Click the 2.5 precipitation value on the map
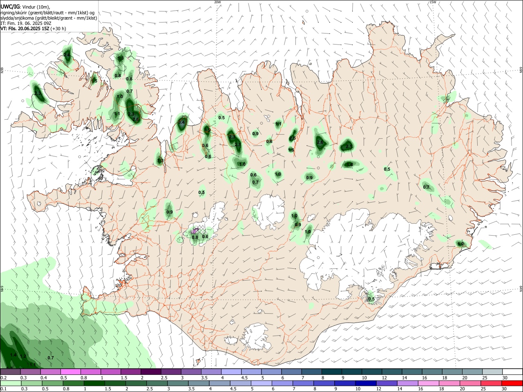Viewport: 523px width, 392px height. coord(293,138)
